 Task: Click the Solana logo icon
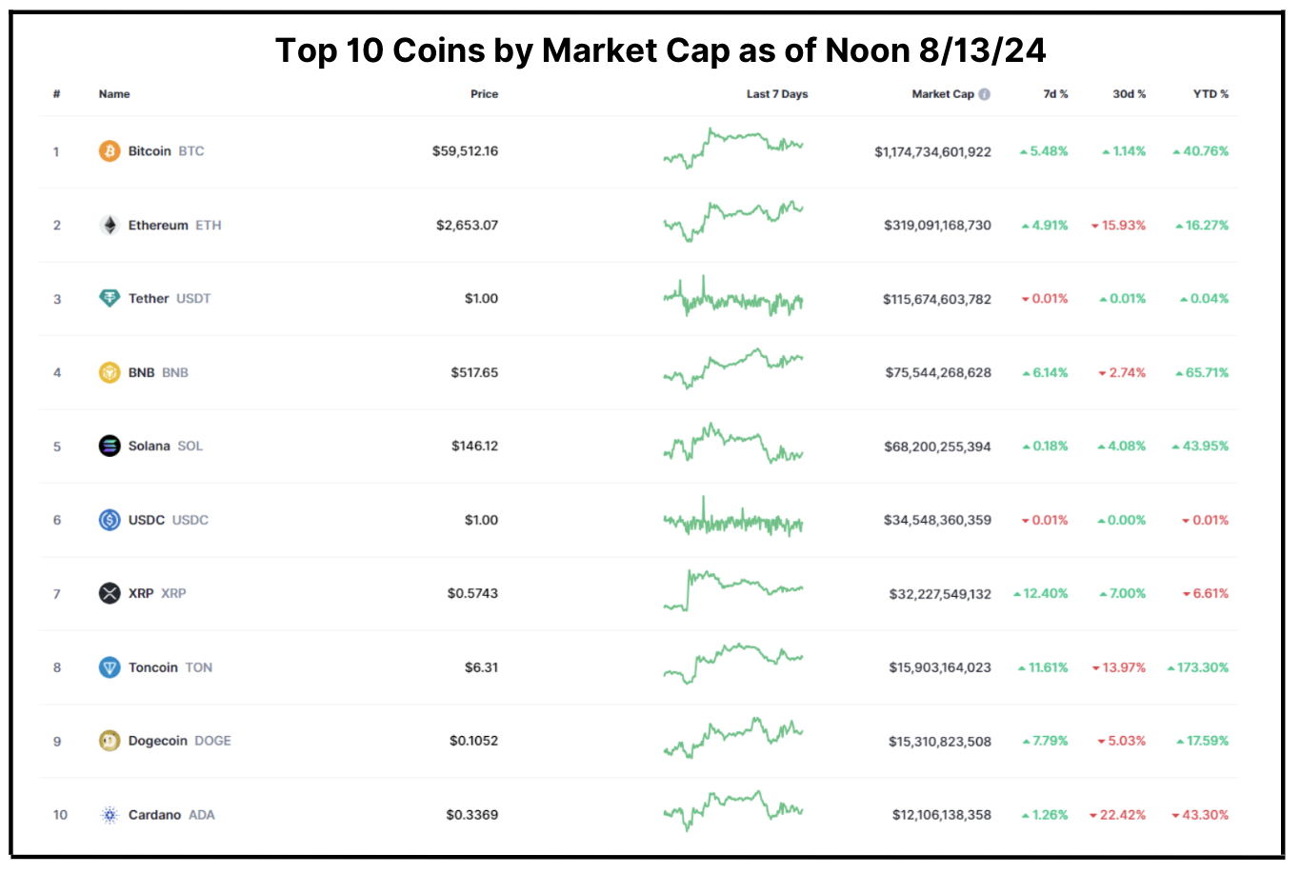tap(109, 445)
